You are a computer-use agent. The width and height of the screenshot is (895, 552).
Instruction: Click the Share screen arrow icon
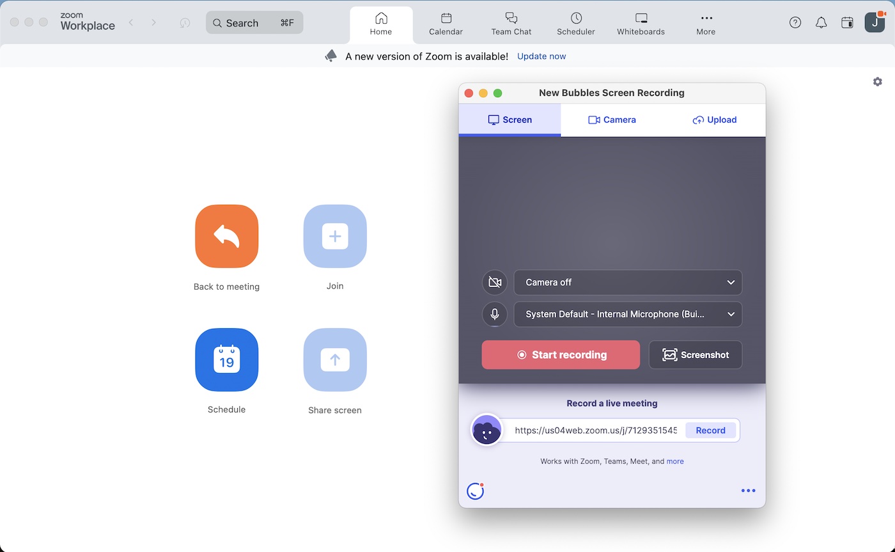[x=335, y=359]
